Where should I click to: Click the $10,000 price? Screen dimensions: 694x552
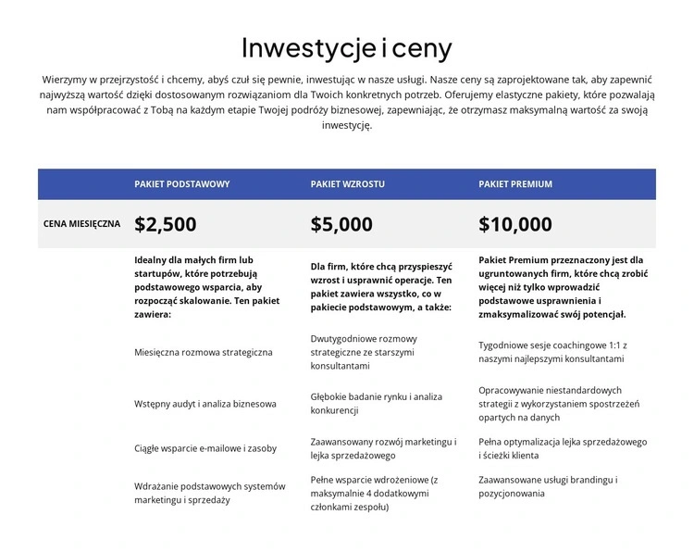click(x=515, y=224)
